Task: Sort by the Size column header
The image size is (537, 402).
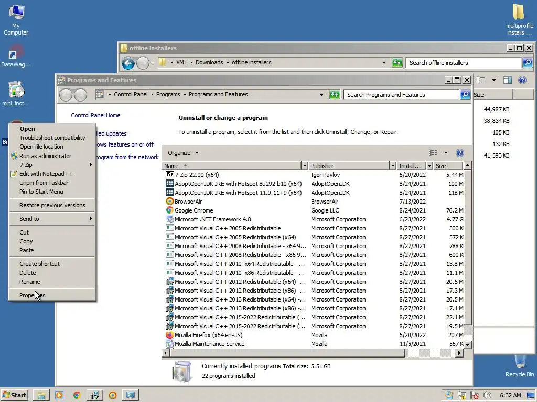Action: point(448,166)
